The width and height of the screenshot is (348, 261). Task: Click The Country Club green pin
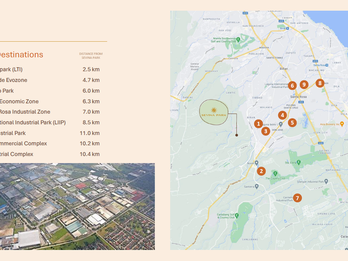click(276, 173)
